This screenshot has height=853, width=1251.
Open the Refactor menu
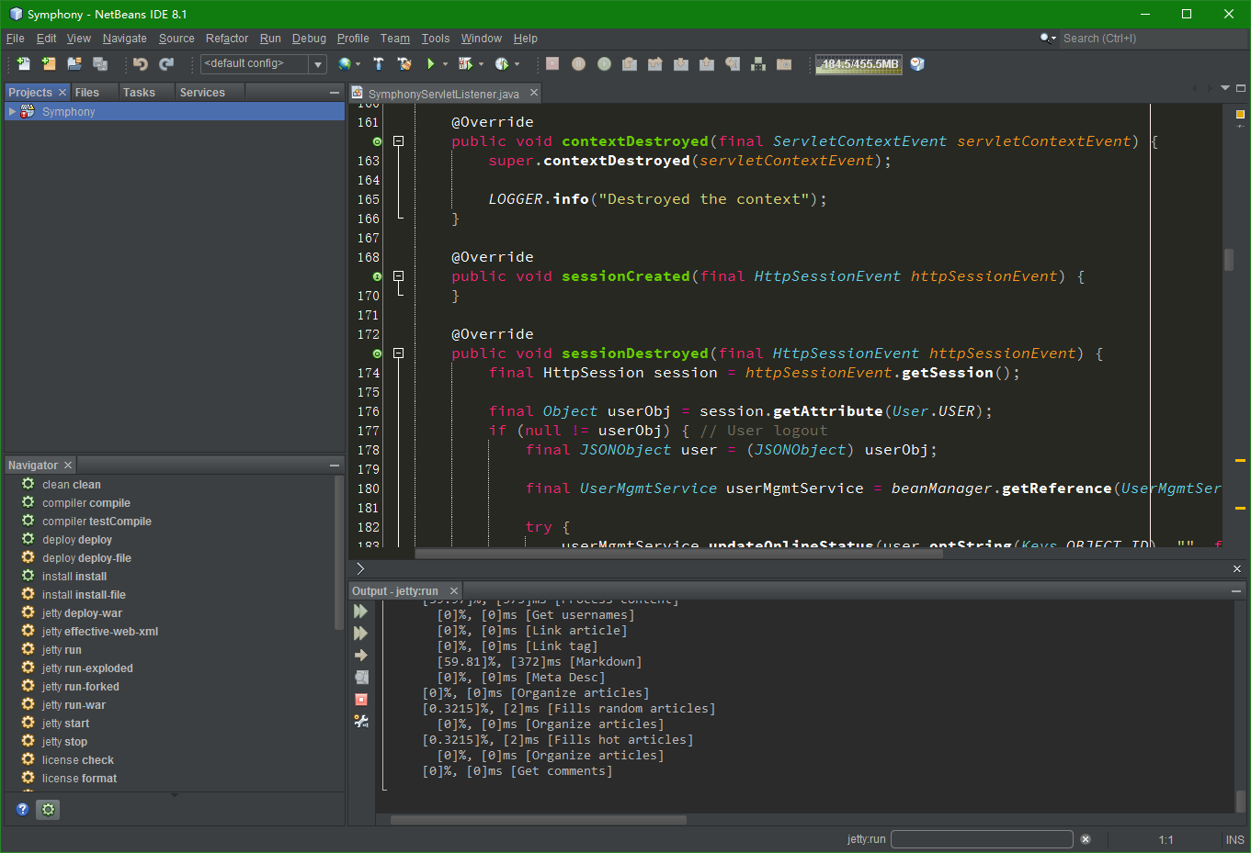click(x=226, y=39)
